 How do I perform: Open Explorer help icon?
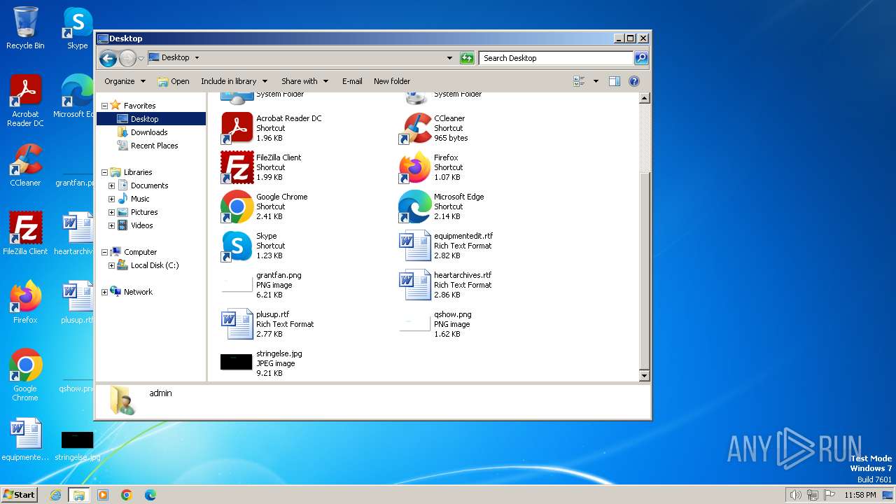[x=634, y=81]
